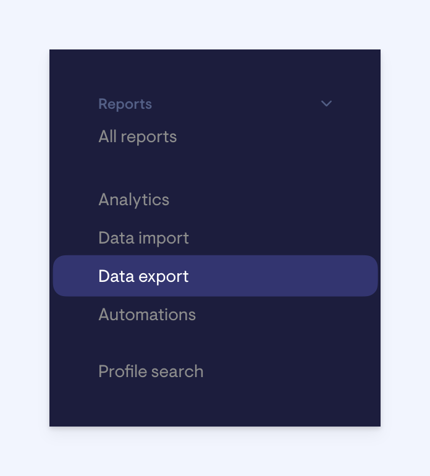Click the Analytics sidebar link
The width and height of the screenshot is (430, 476).
tap(134, 200)
